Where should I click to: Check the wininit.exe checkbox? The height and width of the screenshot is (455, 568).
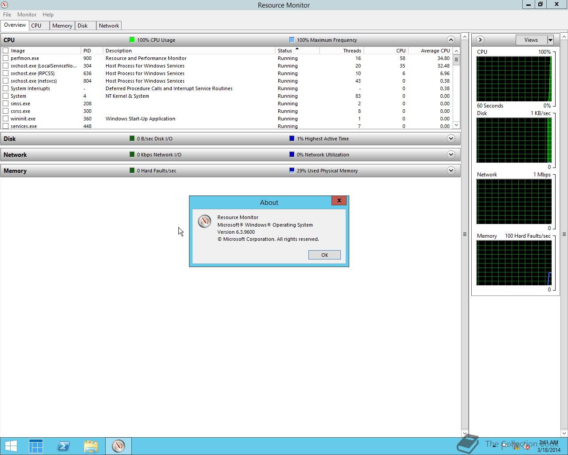(x=6, y=119)
